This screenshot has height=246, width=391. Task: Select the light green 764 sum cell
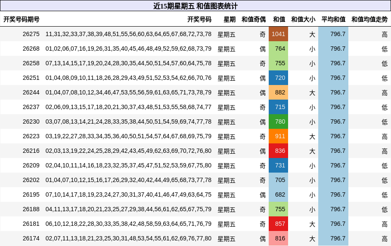pyautogui.click(x=278, y=49)
